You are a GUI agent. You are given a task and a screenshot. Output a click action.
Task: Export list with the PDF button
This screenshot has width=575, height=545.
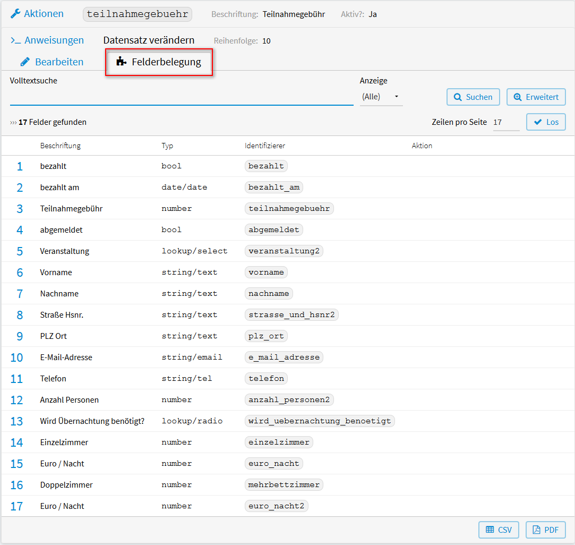tap(546, 530)
